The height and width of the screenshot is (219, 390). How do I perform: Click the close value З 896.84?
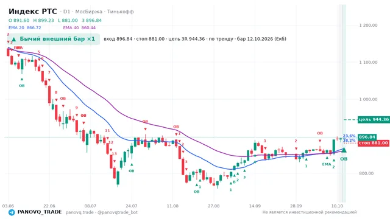[92, 20]
